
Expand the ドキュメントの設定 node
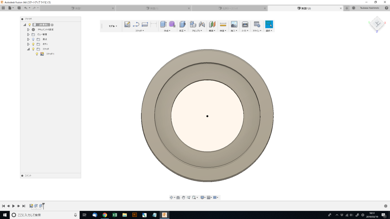point(28,30)
